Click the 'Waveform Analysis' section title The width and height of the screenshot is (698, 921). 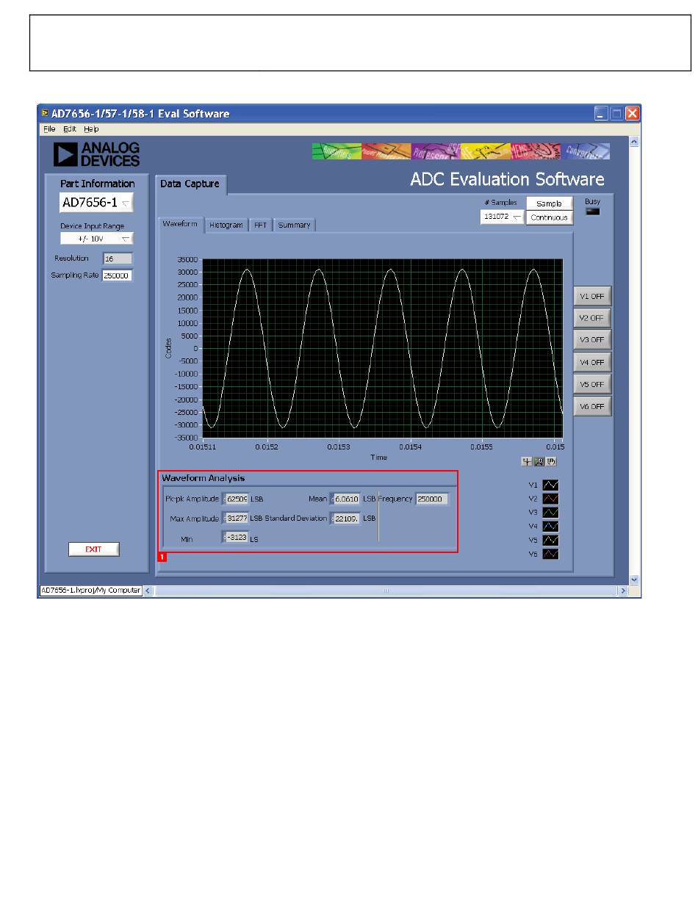pyautogui.click(x=204, y=478)
